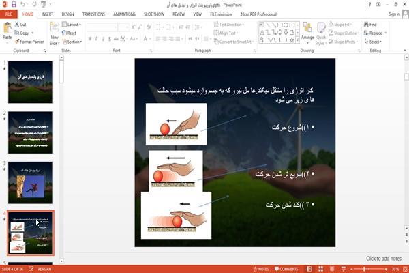Click the Save icon in quick access toolbar
Viewport: 409px width, 273px height.
tap(14, 5)
